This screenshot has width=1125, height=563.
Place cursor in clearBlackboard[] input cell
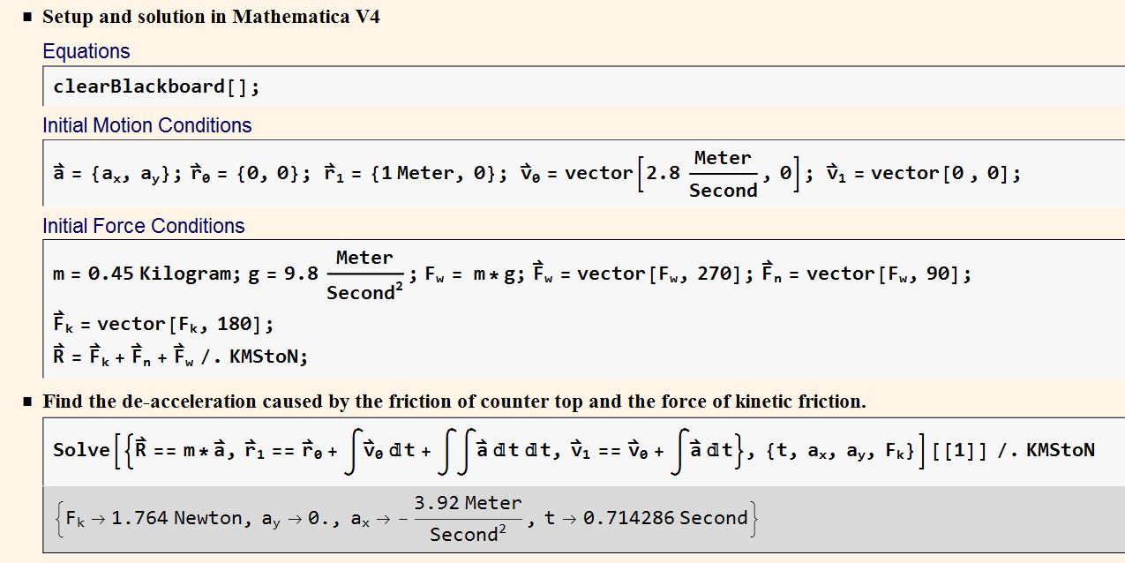156,86
